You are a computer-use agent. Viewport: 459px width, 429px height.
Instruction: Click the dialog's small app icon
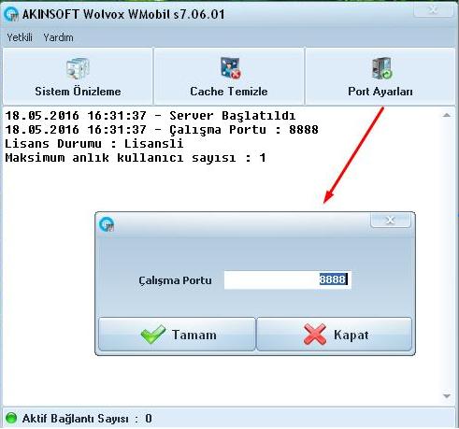(x=107, y=224)
